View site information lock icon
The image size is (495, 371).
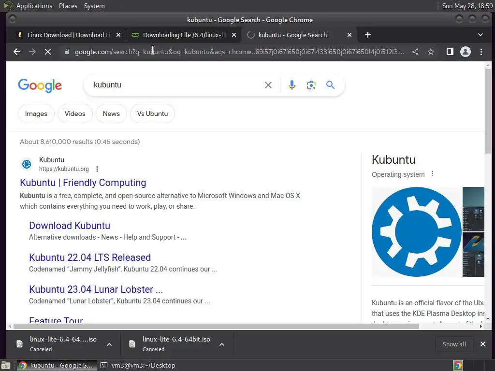[x=67, y=52]
